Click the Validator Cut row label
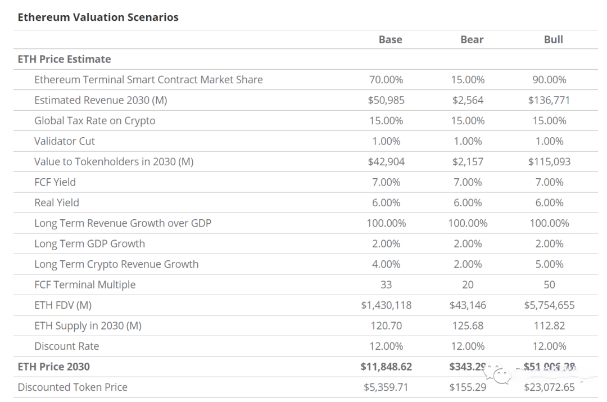Screen dimensions: 607x402 (65, 141)
